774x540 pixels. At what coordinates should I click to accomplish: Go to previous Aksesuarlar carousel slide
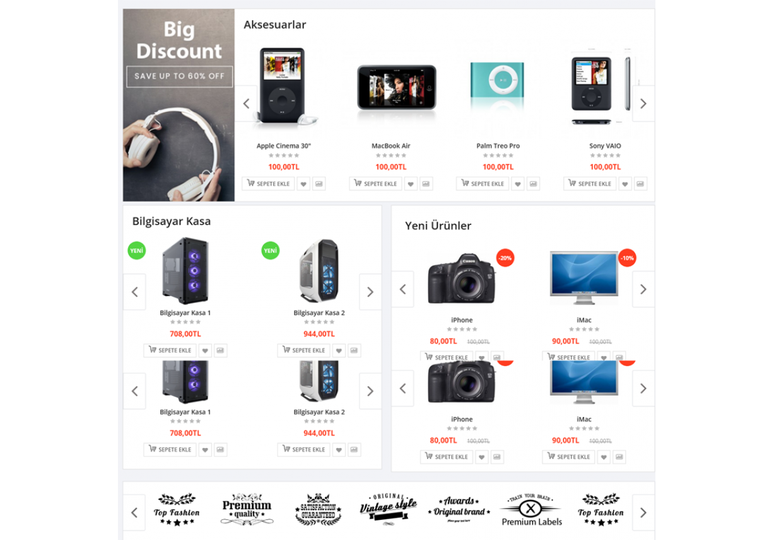(x=246, y=103)
